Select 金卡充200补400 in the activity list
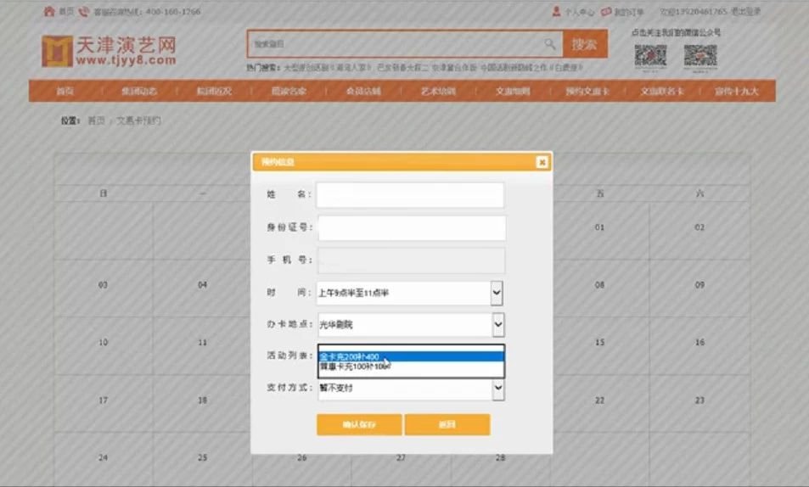This screenshot has height=487, width=809. [411, 357]
